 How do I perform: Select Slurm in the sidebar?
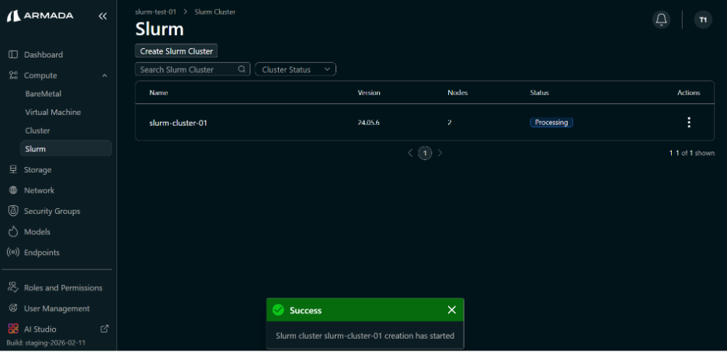66,148
